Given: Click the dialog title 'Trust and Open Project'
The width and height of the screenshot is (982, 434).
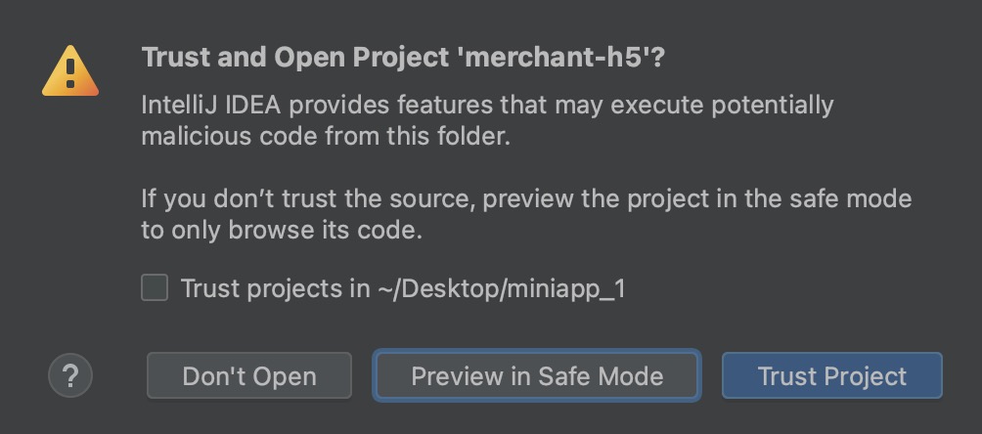Looking at the screenshot, I should tap(293, 57).
